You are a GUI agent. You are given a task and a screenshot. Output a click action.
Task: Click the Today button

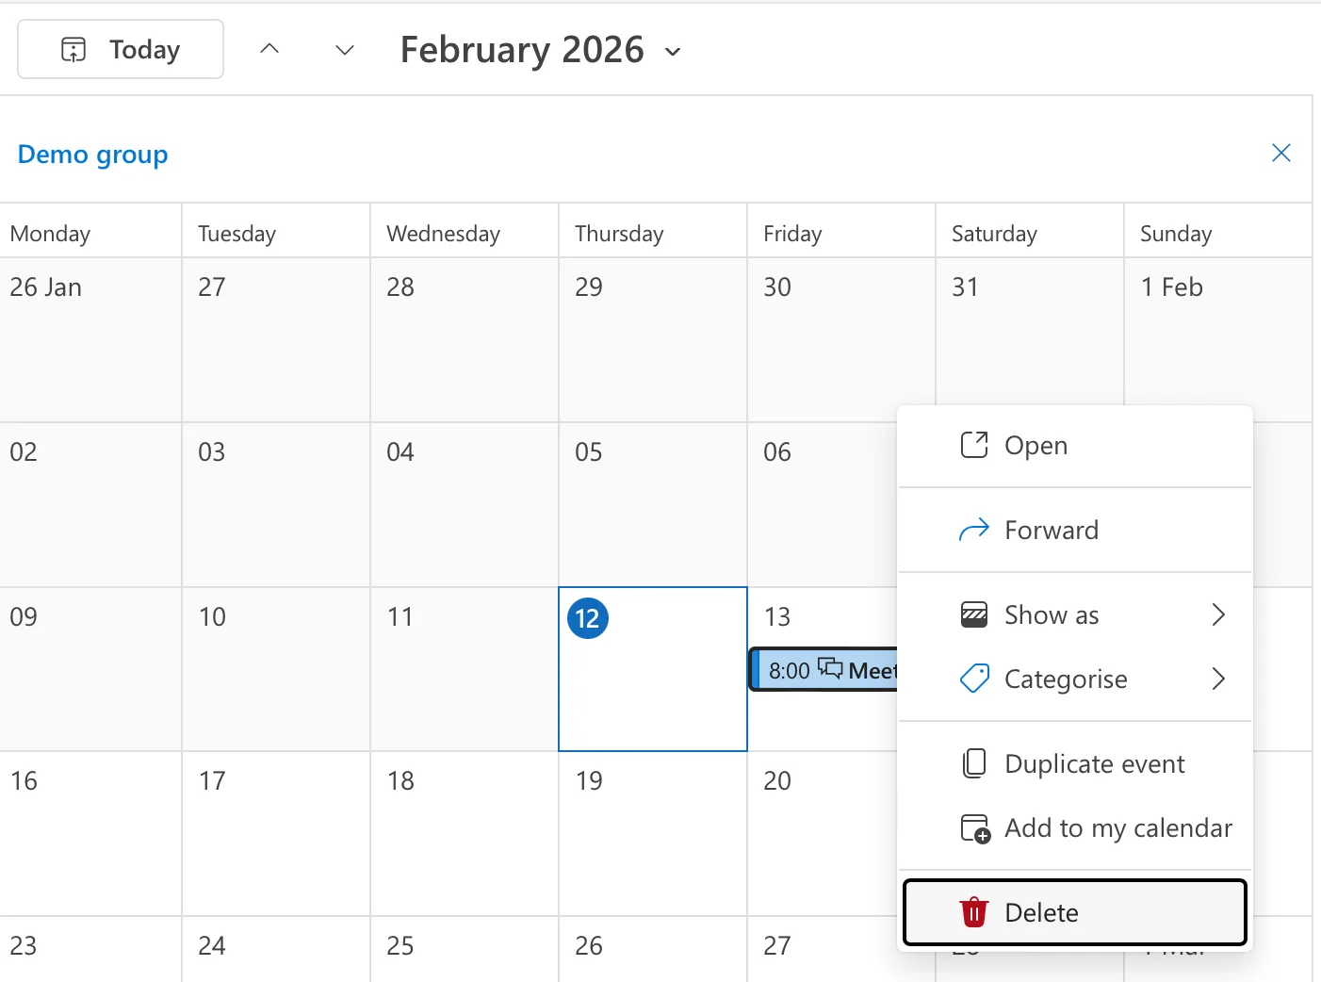tap(120, 49)
